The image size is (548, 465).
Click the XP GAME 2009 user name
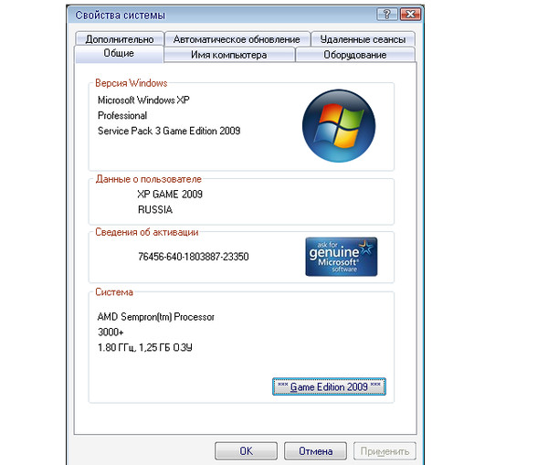coord(170,194)
